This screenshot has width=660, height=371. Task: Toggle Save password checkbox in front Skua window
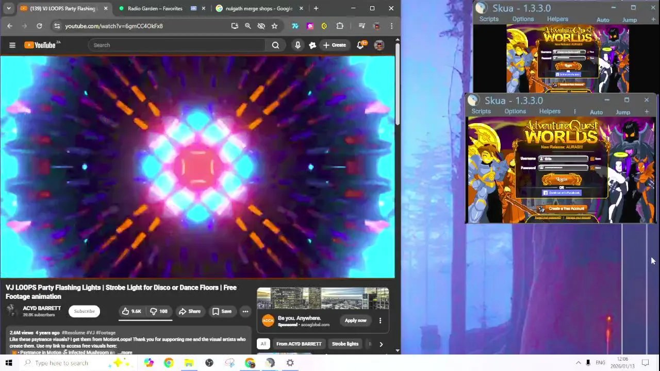(x=592, y=168)
